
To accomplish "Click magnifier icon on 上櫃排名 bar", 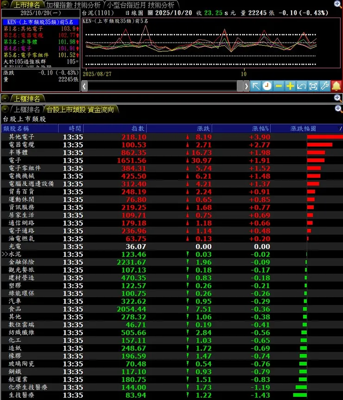I will pyautogui.click(x=337, y=98).
